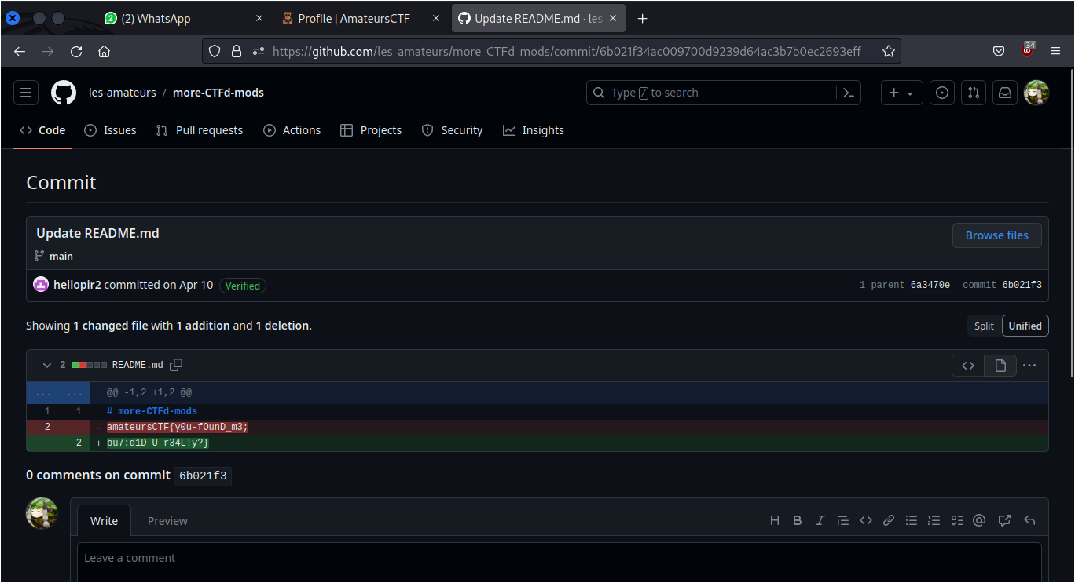Screen dimensions: 1075x583
Task: Open the main branch link
Action: point(61,257)
